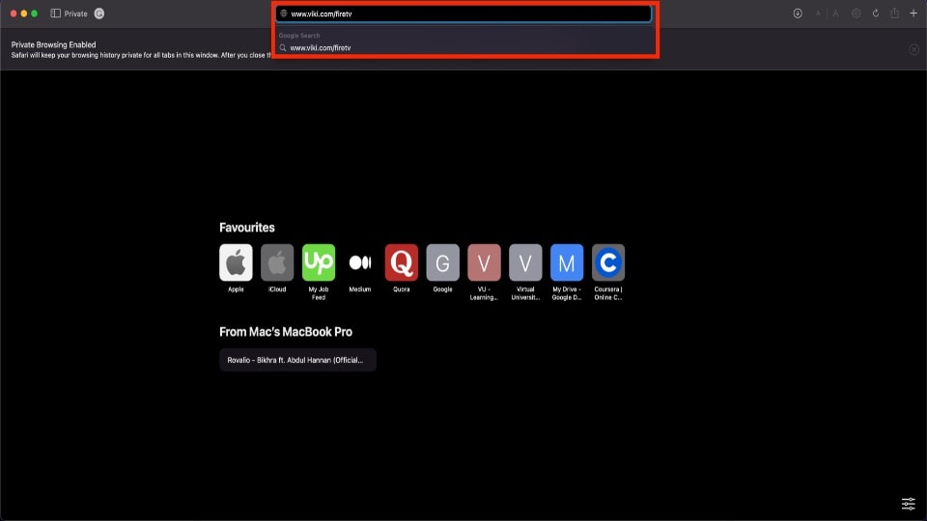
Task: Add a new tab with plus icon
Action: coord(913,13)
